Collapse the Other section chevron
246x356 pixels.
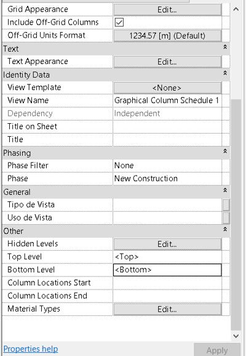tap(225, 229)
